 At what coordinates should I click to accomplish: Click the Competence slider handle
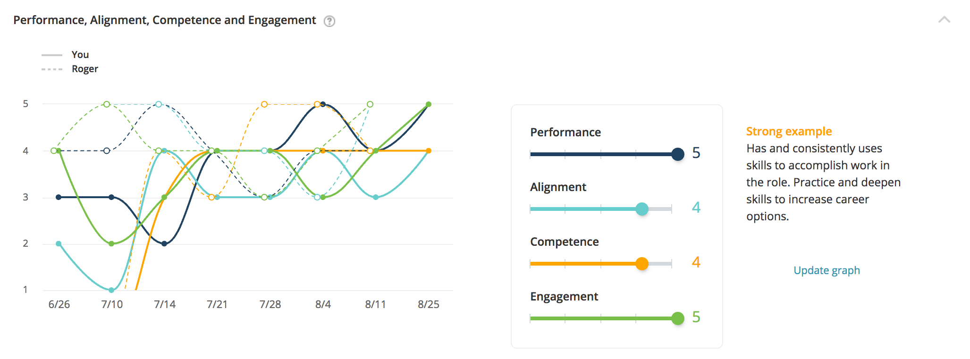click(641, 264)
